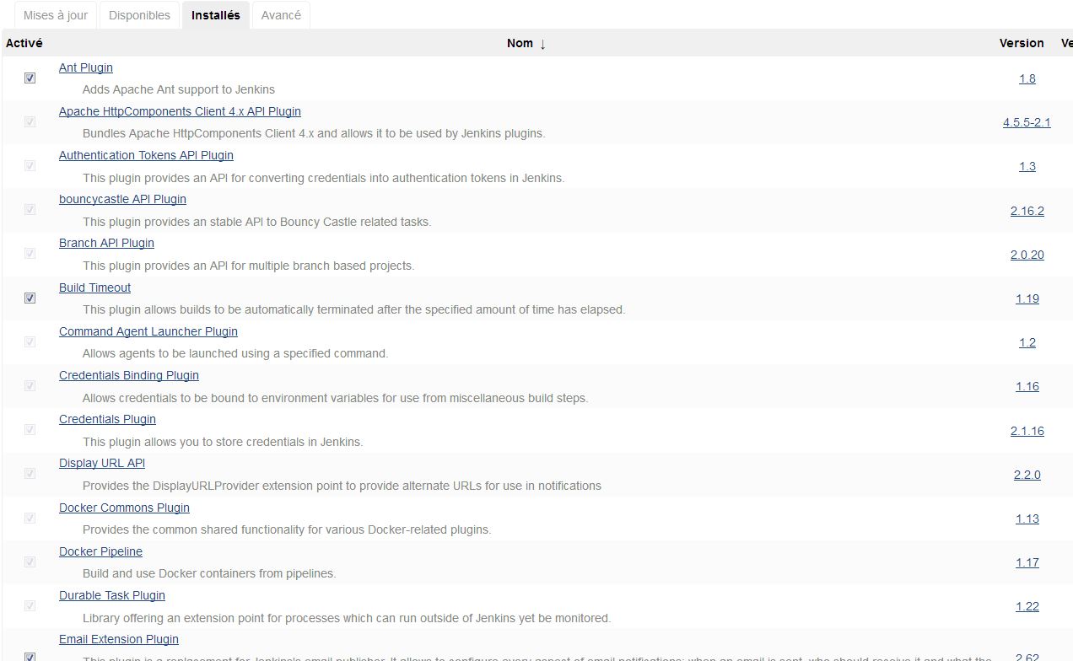Click Docker Pipeline version 1.17 link

1027,562
